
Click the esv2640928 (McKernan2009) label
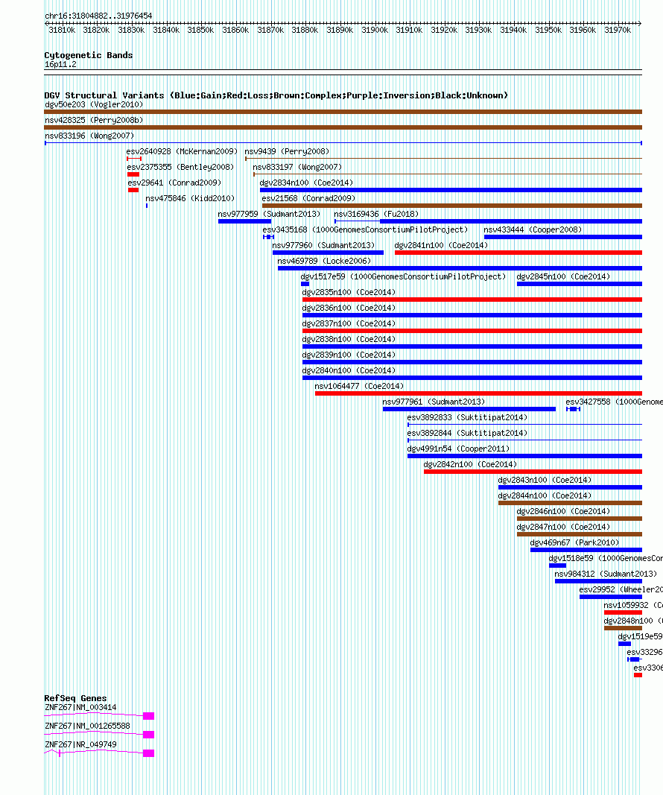coord(182,151)
